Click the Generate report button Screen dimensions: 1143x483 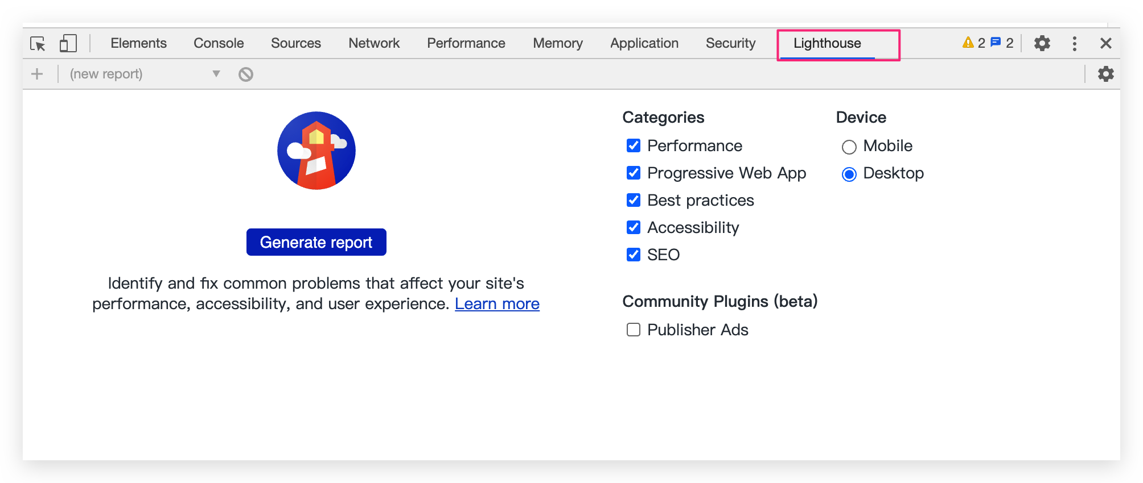click(x=316, y=243)
